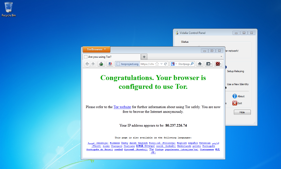Focus the Startpage search field

point(184,64)
